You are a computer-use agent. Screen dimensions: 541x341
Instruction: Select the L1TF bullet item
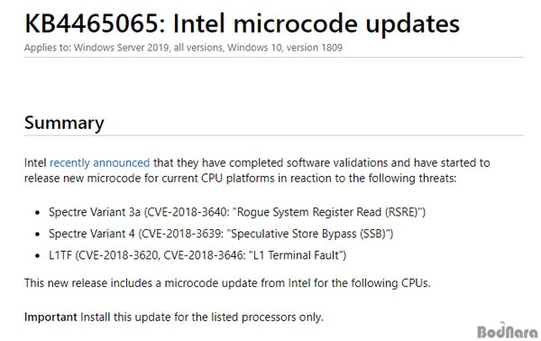197,255
